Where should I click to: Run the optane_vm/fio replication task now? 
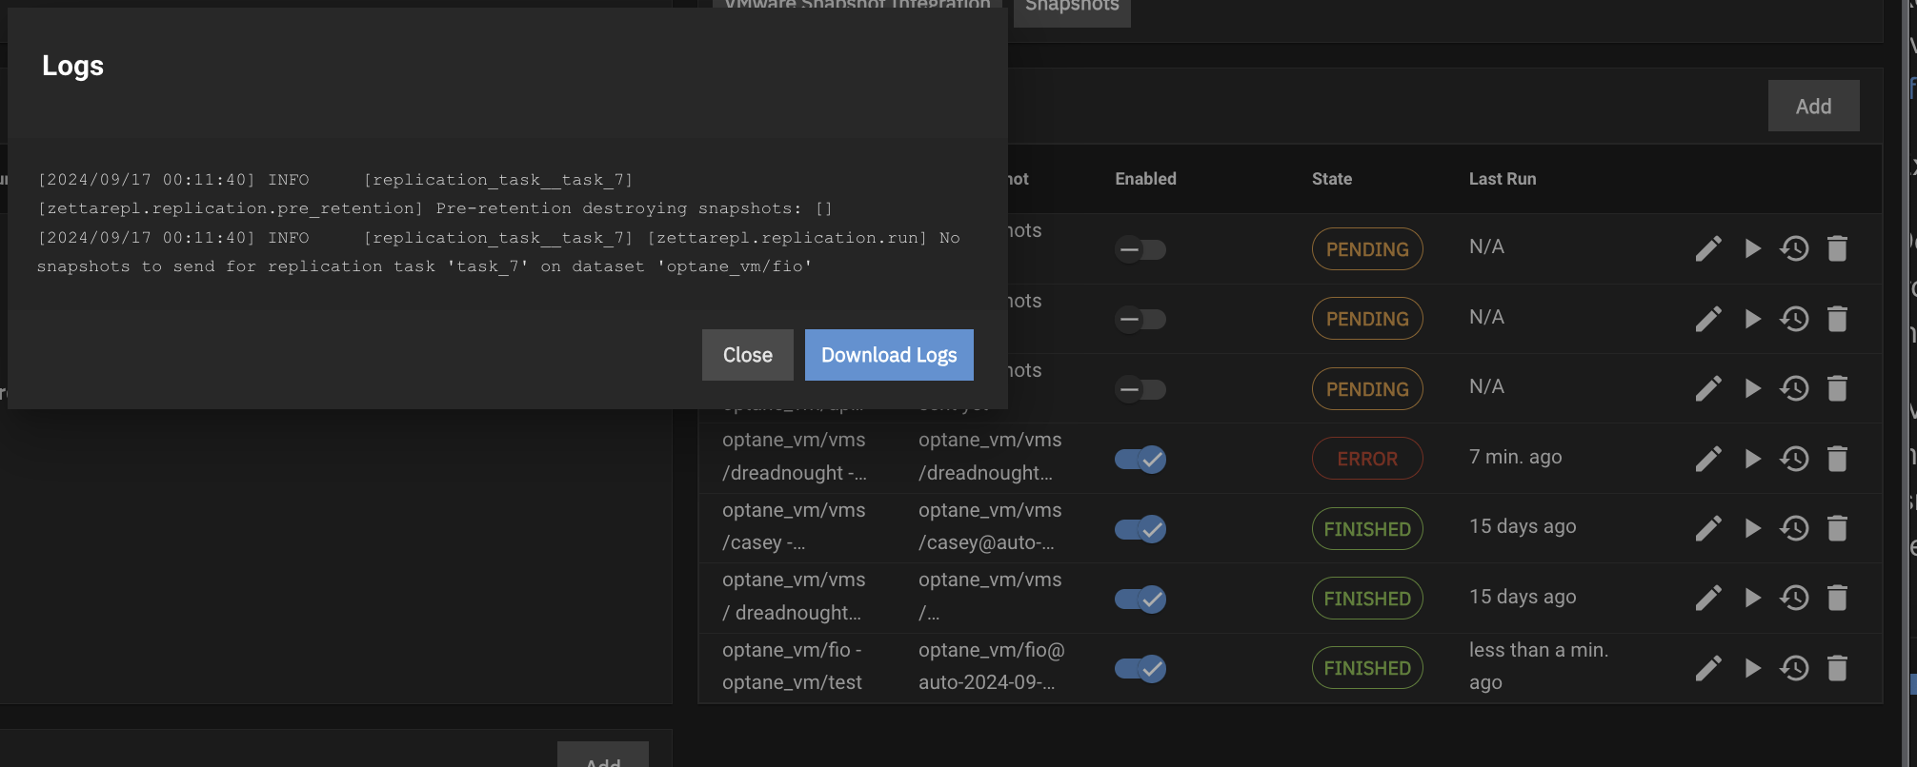click(1752, 668)
